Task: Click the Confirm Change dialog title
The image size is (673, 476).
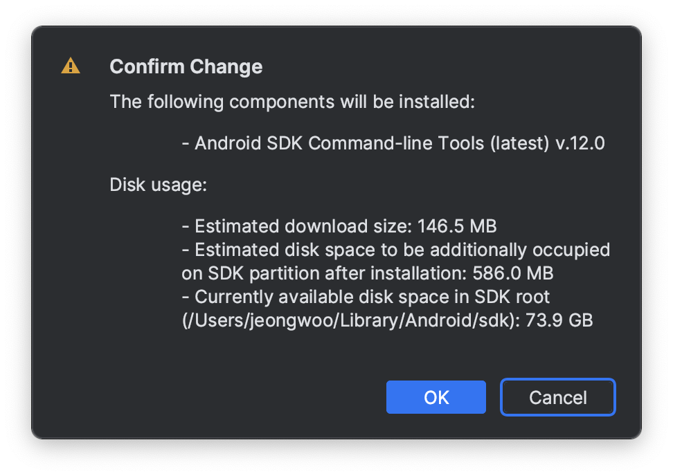Action: click(x=186, y=67)
